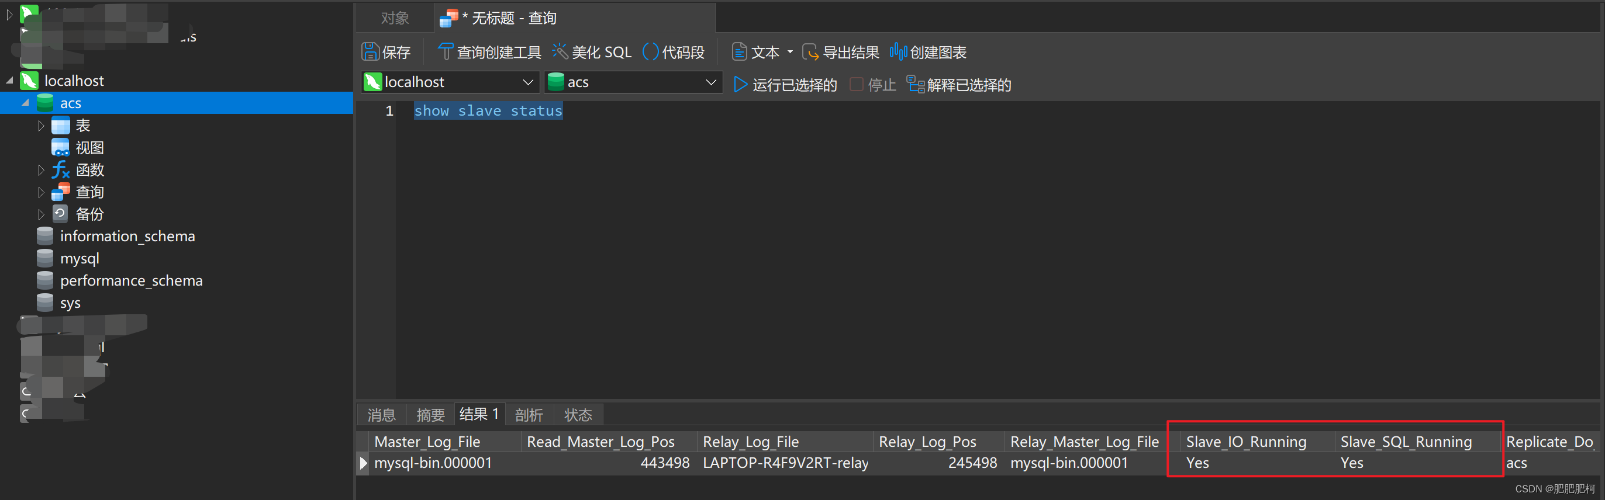The height and width of the screenshot is (500, 1605).
Task: Open the Status (状态) tab
Action: [578, 415]
